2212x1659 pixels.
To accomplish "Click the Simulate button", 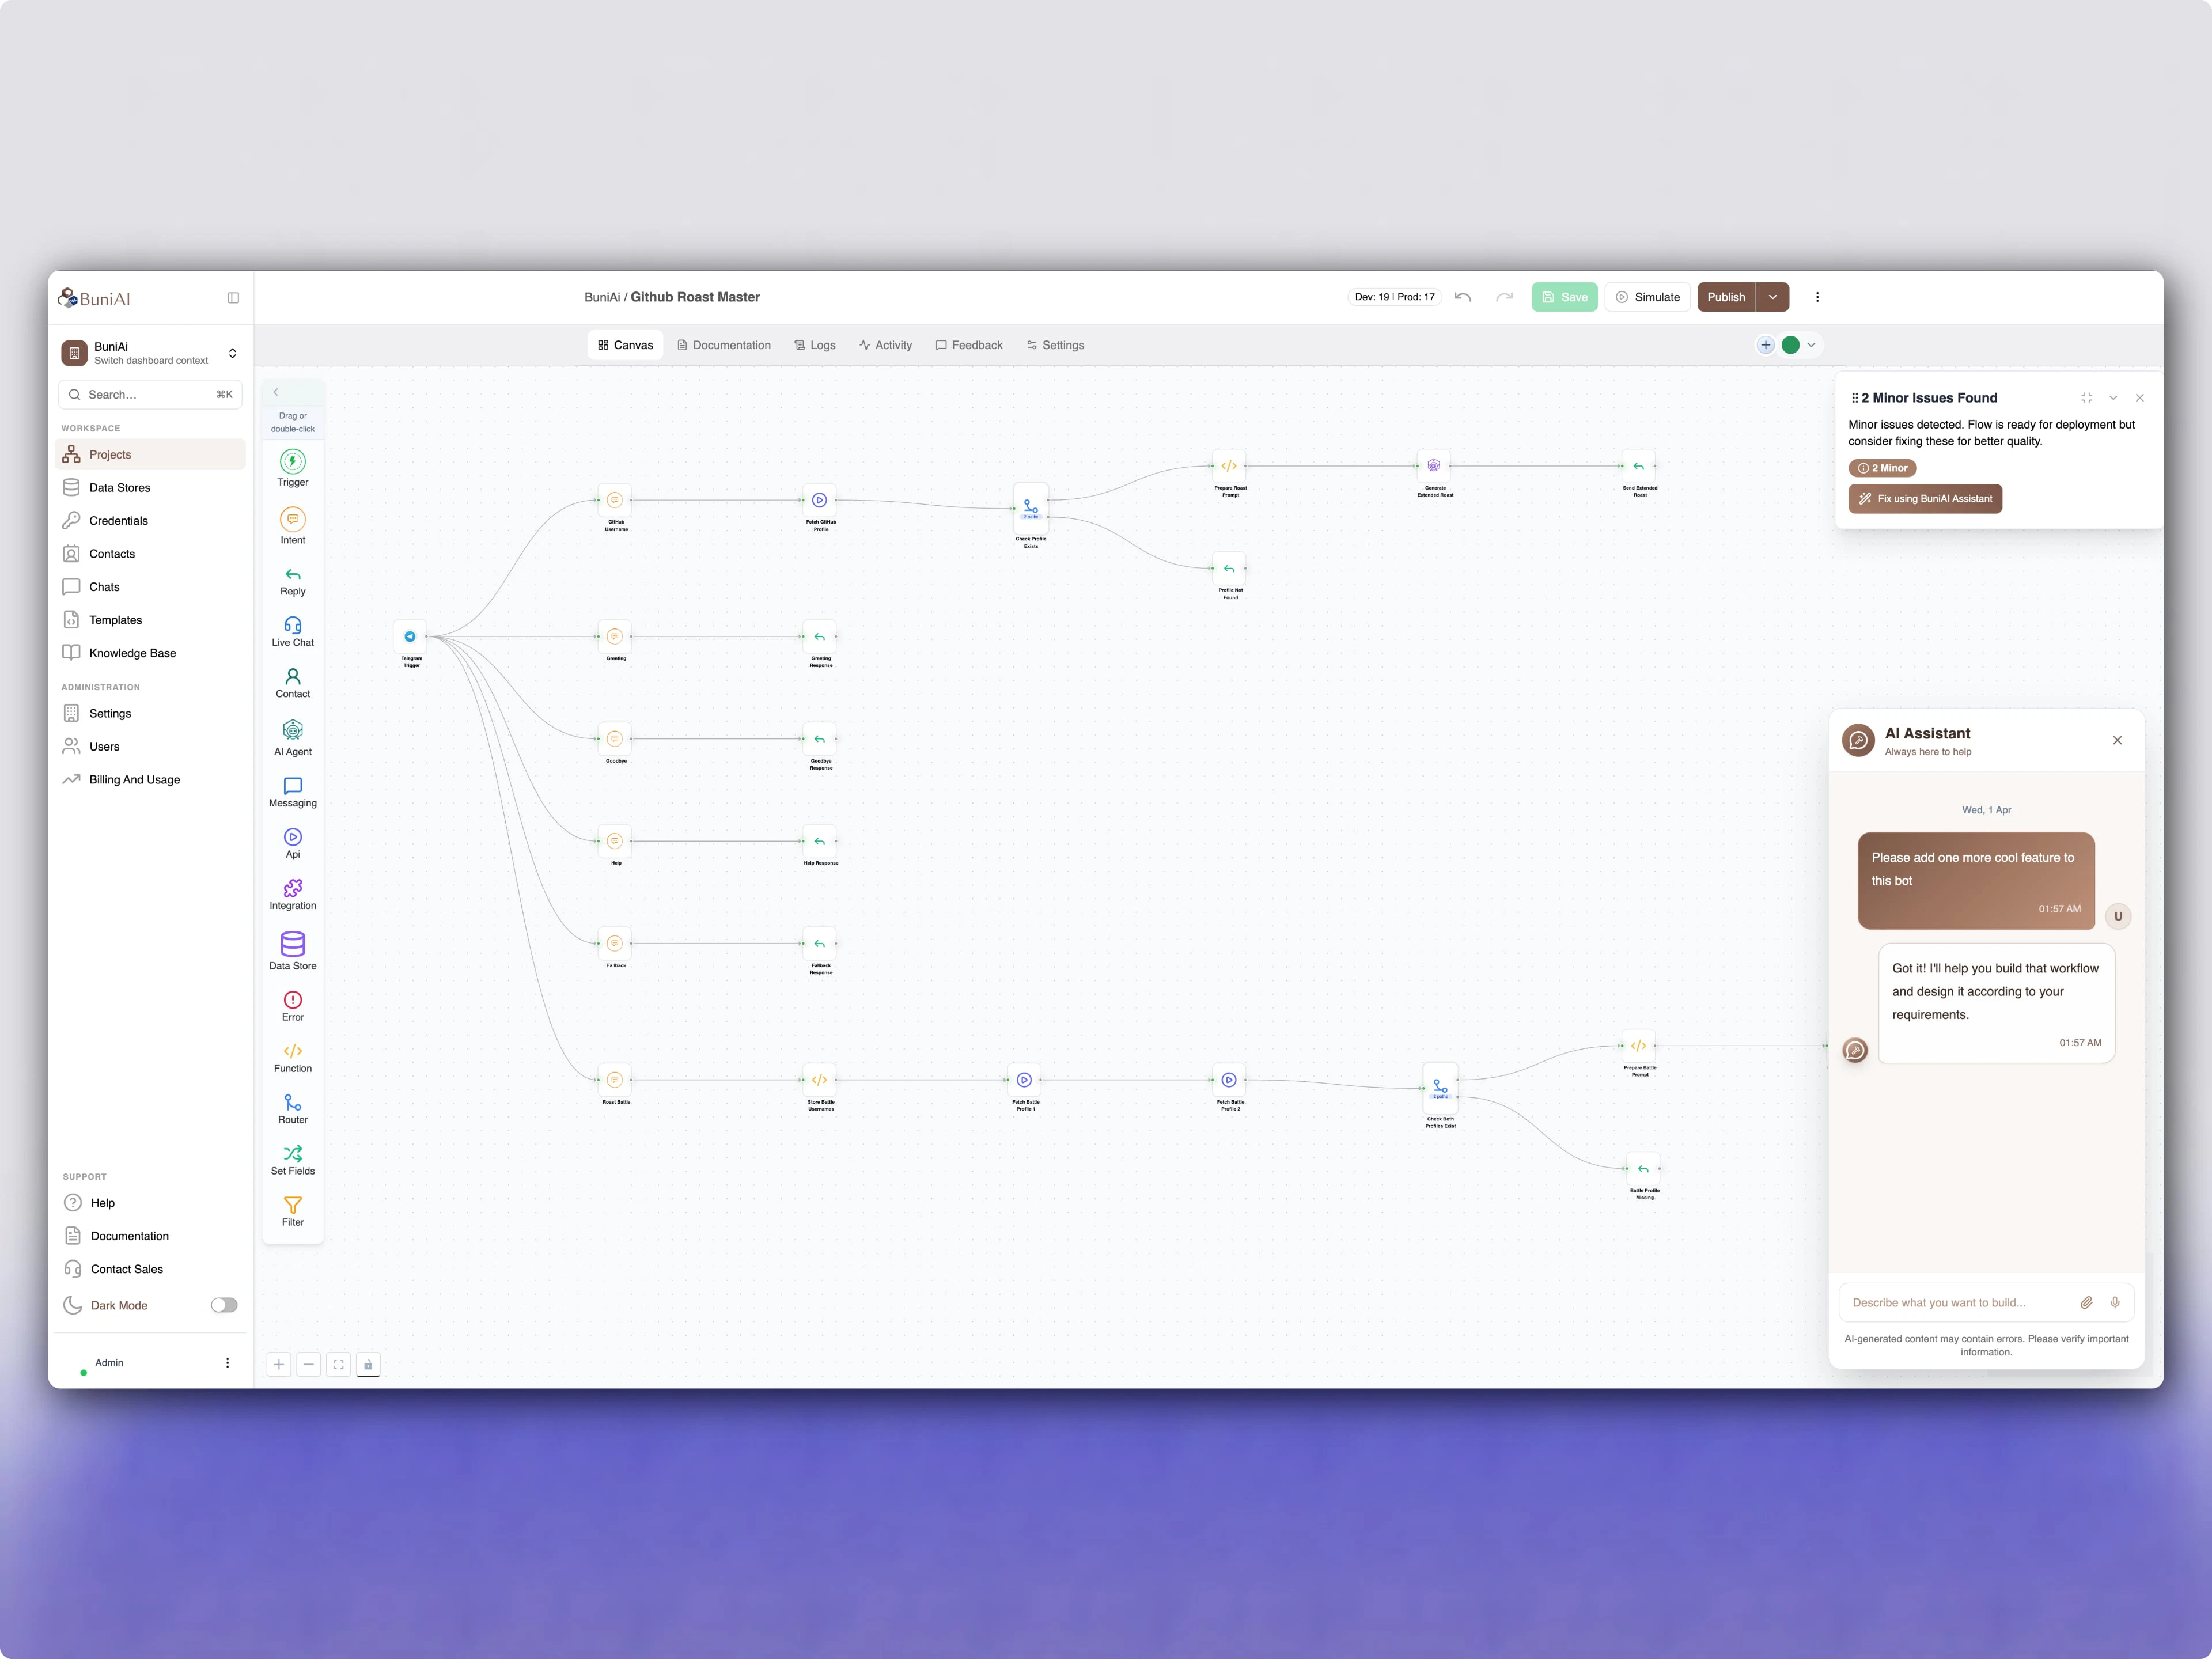I will (1647, 296).
